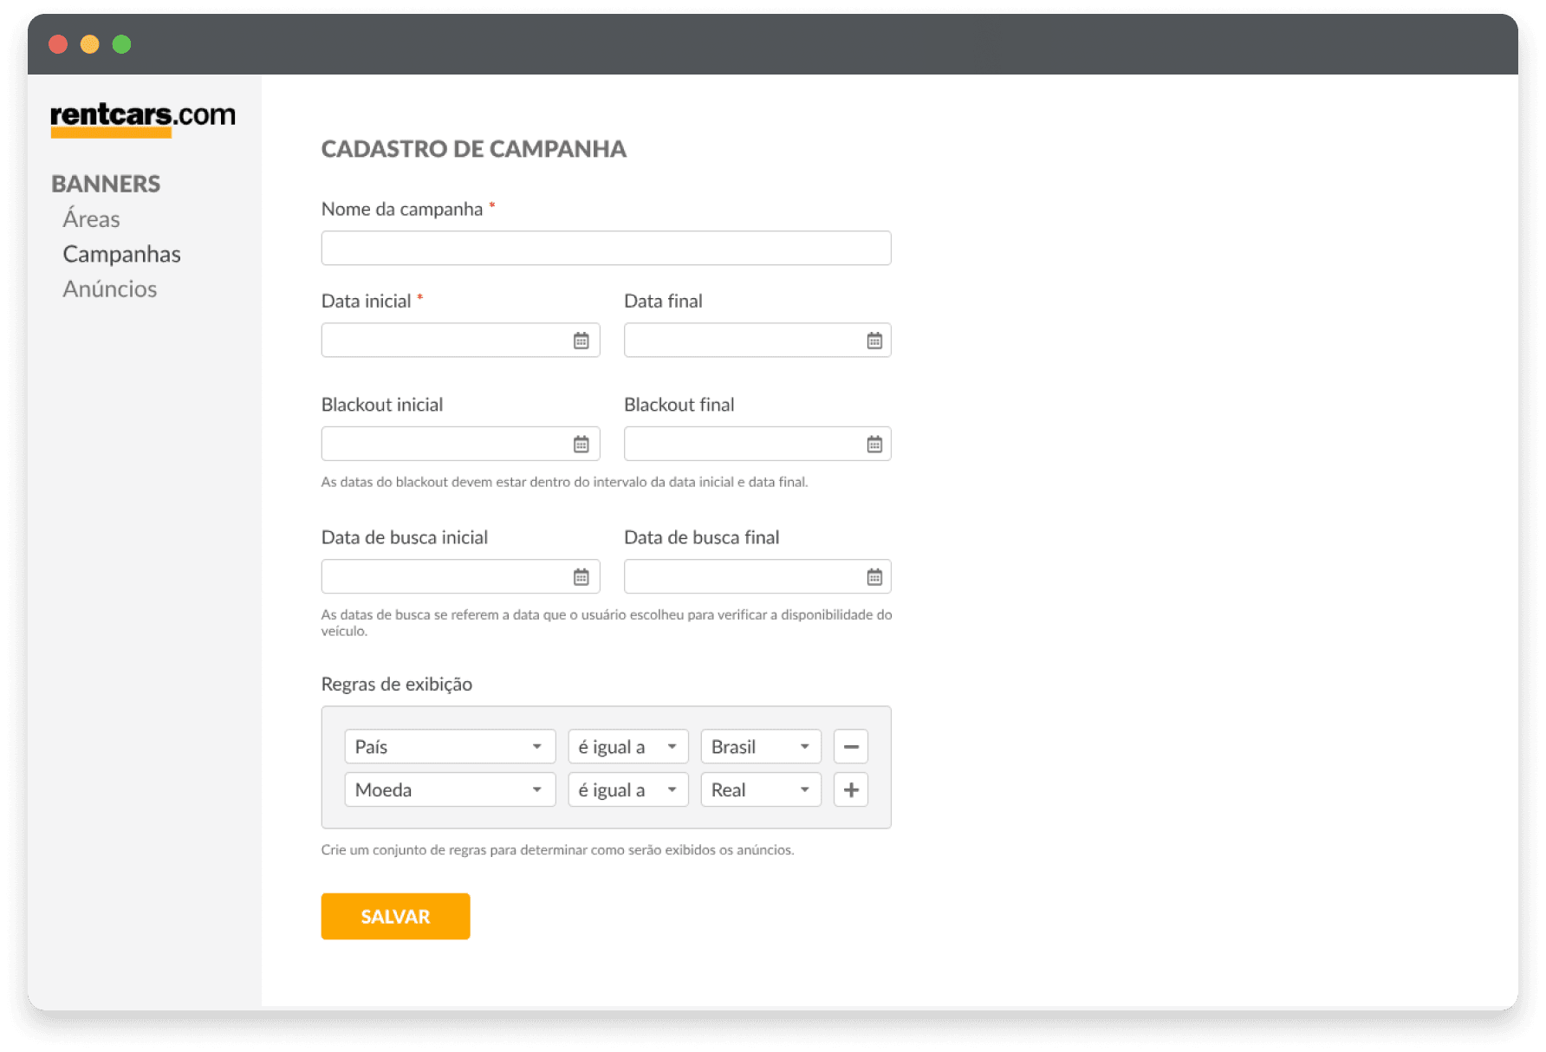Click the yellow minimize window button

[90, 44]
